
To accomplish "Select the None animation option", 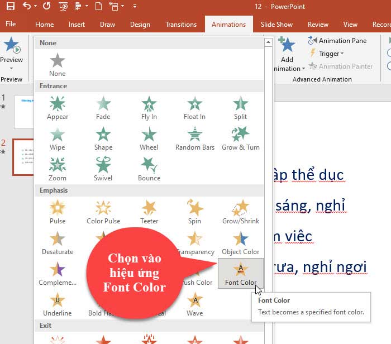I will click(x=58, y=65).
